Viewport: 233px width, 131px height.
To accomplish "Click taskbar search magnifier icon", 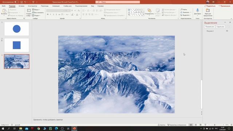I will point(9,128).
